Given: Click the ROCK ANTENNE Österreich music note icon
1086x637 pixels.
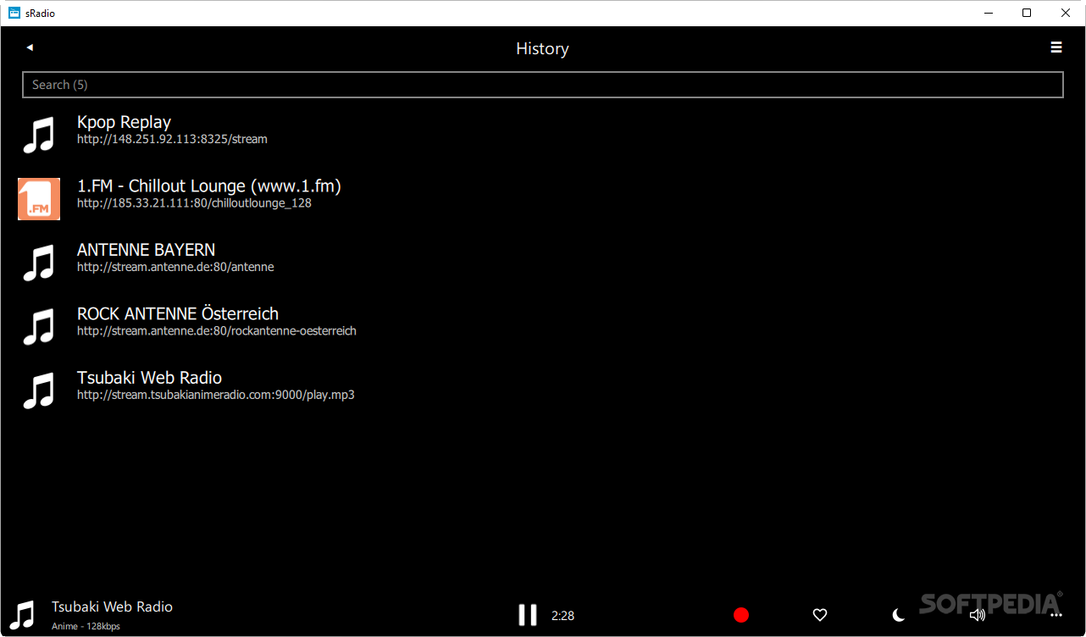Looking at the screenshot, I should point(38,327).
